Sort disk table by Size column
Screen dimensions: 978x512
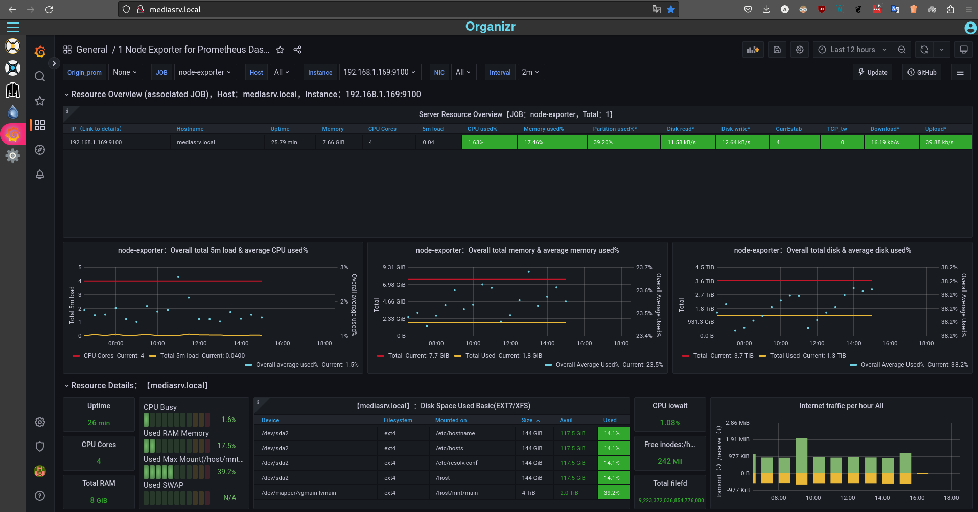[530, 420]
